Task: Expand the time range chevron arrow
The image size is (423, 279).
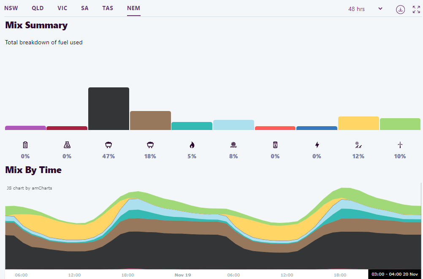Action: click(380, 9)
